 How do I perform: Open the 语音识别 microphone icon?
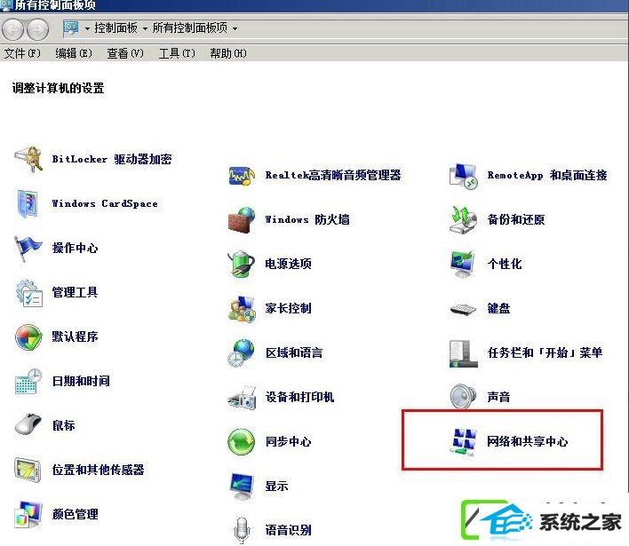click(x=242, y=530)
